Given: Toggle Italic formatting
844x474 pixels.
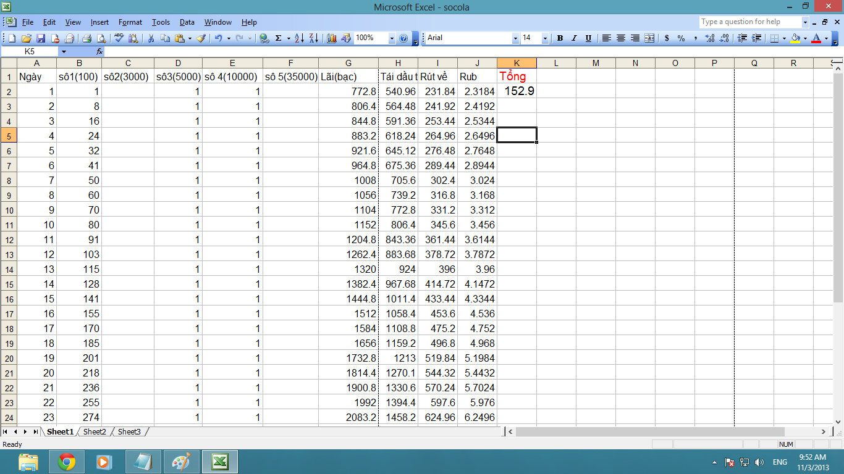Looking at the screenshot, I should pyautogui.click(x=574, y=38).
